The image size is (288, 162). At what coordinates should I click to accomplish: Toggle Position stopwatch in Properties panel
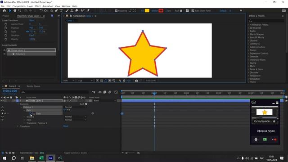(x=6, y=28)
